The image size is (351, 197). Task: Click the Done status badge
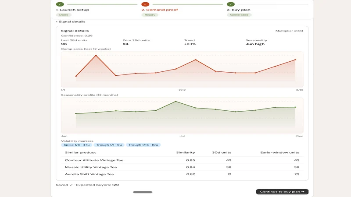click(64, 15)
